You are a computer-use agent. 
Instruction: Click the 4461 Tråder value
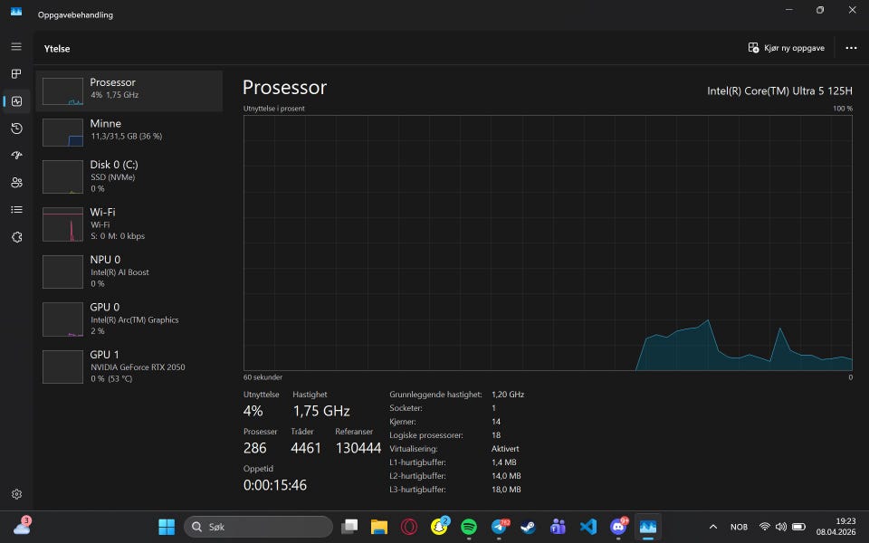306,448
